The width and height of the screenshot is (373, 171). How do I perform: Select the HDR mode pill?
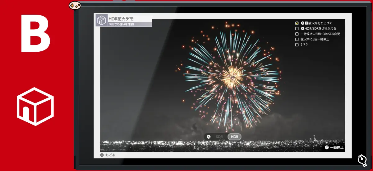(234, 137)
